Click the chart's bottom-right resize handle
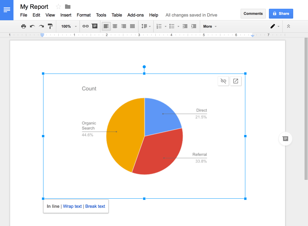The height and width of the screenshot is (226, 308). (x=245, y=199)
